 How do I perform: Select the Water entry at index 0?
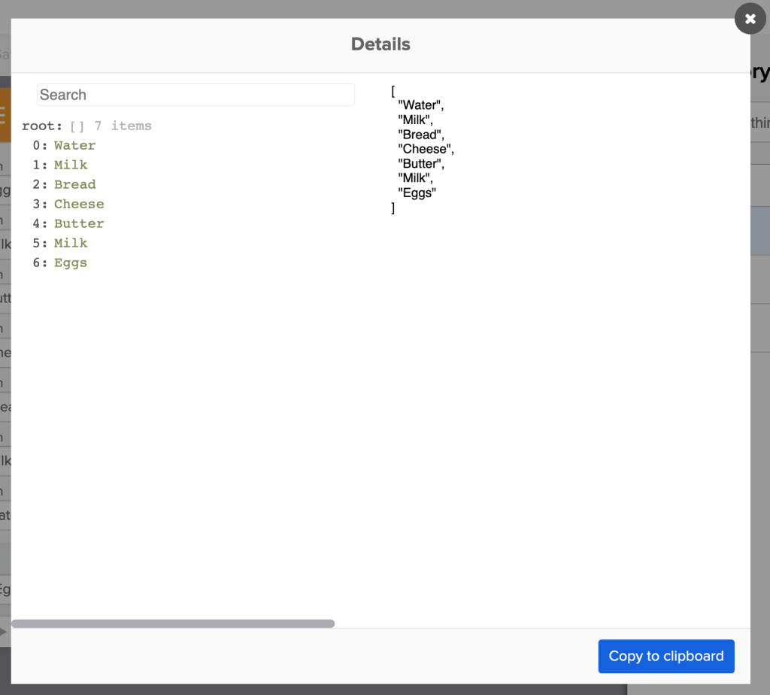click(x=74, y=146)
